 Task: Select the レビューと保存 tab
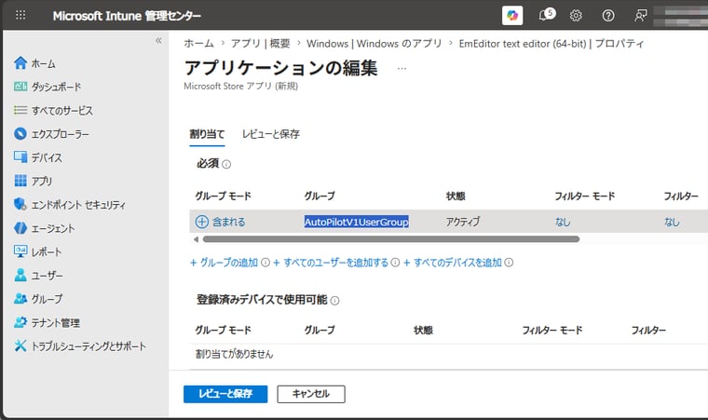[271, 134]
